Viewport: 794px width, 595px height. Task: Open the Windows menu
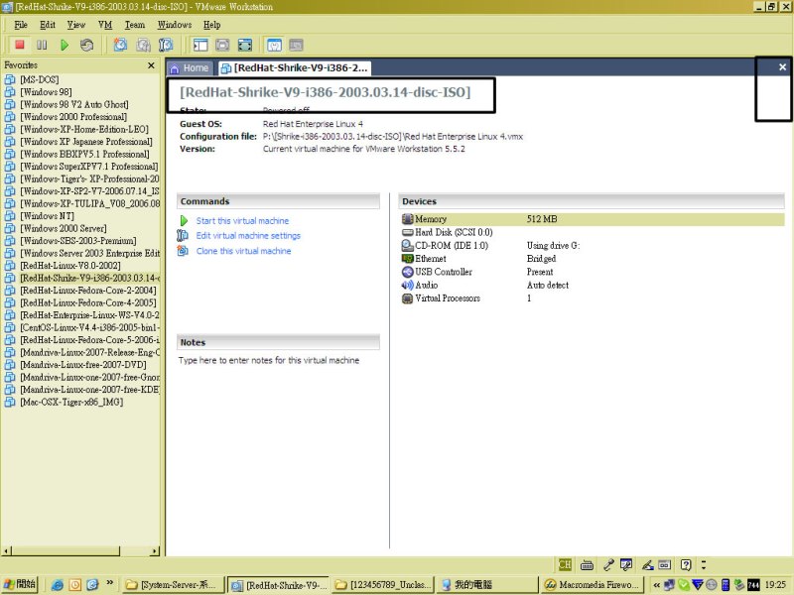click(x=175, y=25)
